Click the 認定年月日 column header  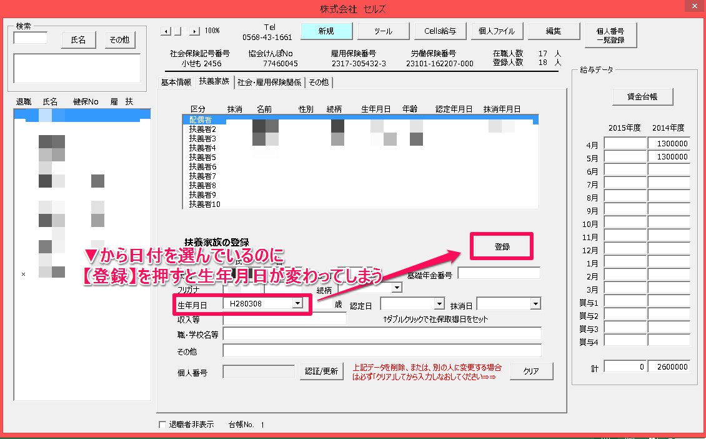(x=454, y=109)
